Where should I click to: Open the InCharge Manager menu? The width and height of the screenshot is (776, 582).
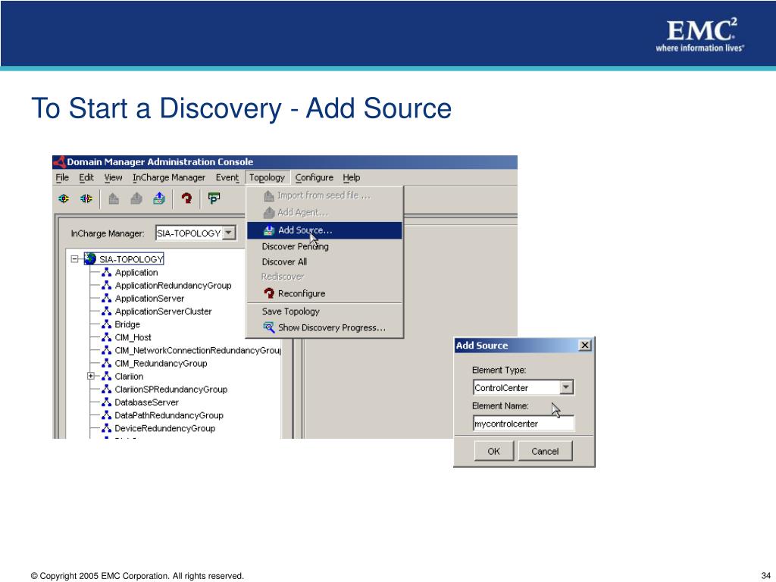coord(169,177)
